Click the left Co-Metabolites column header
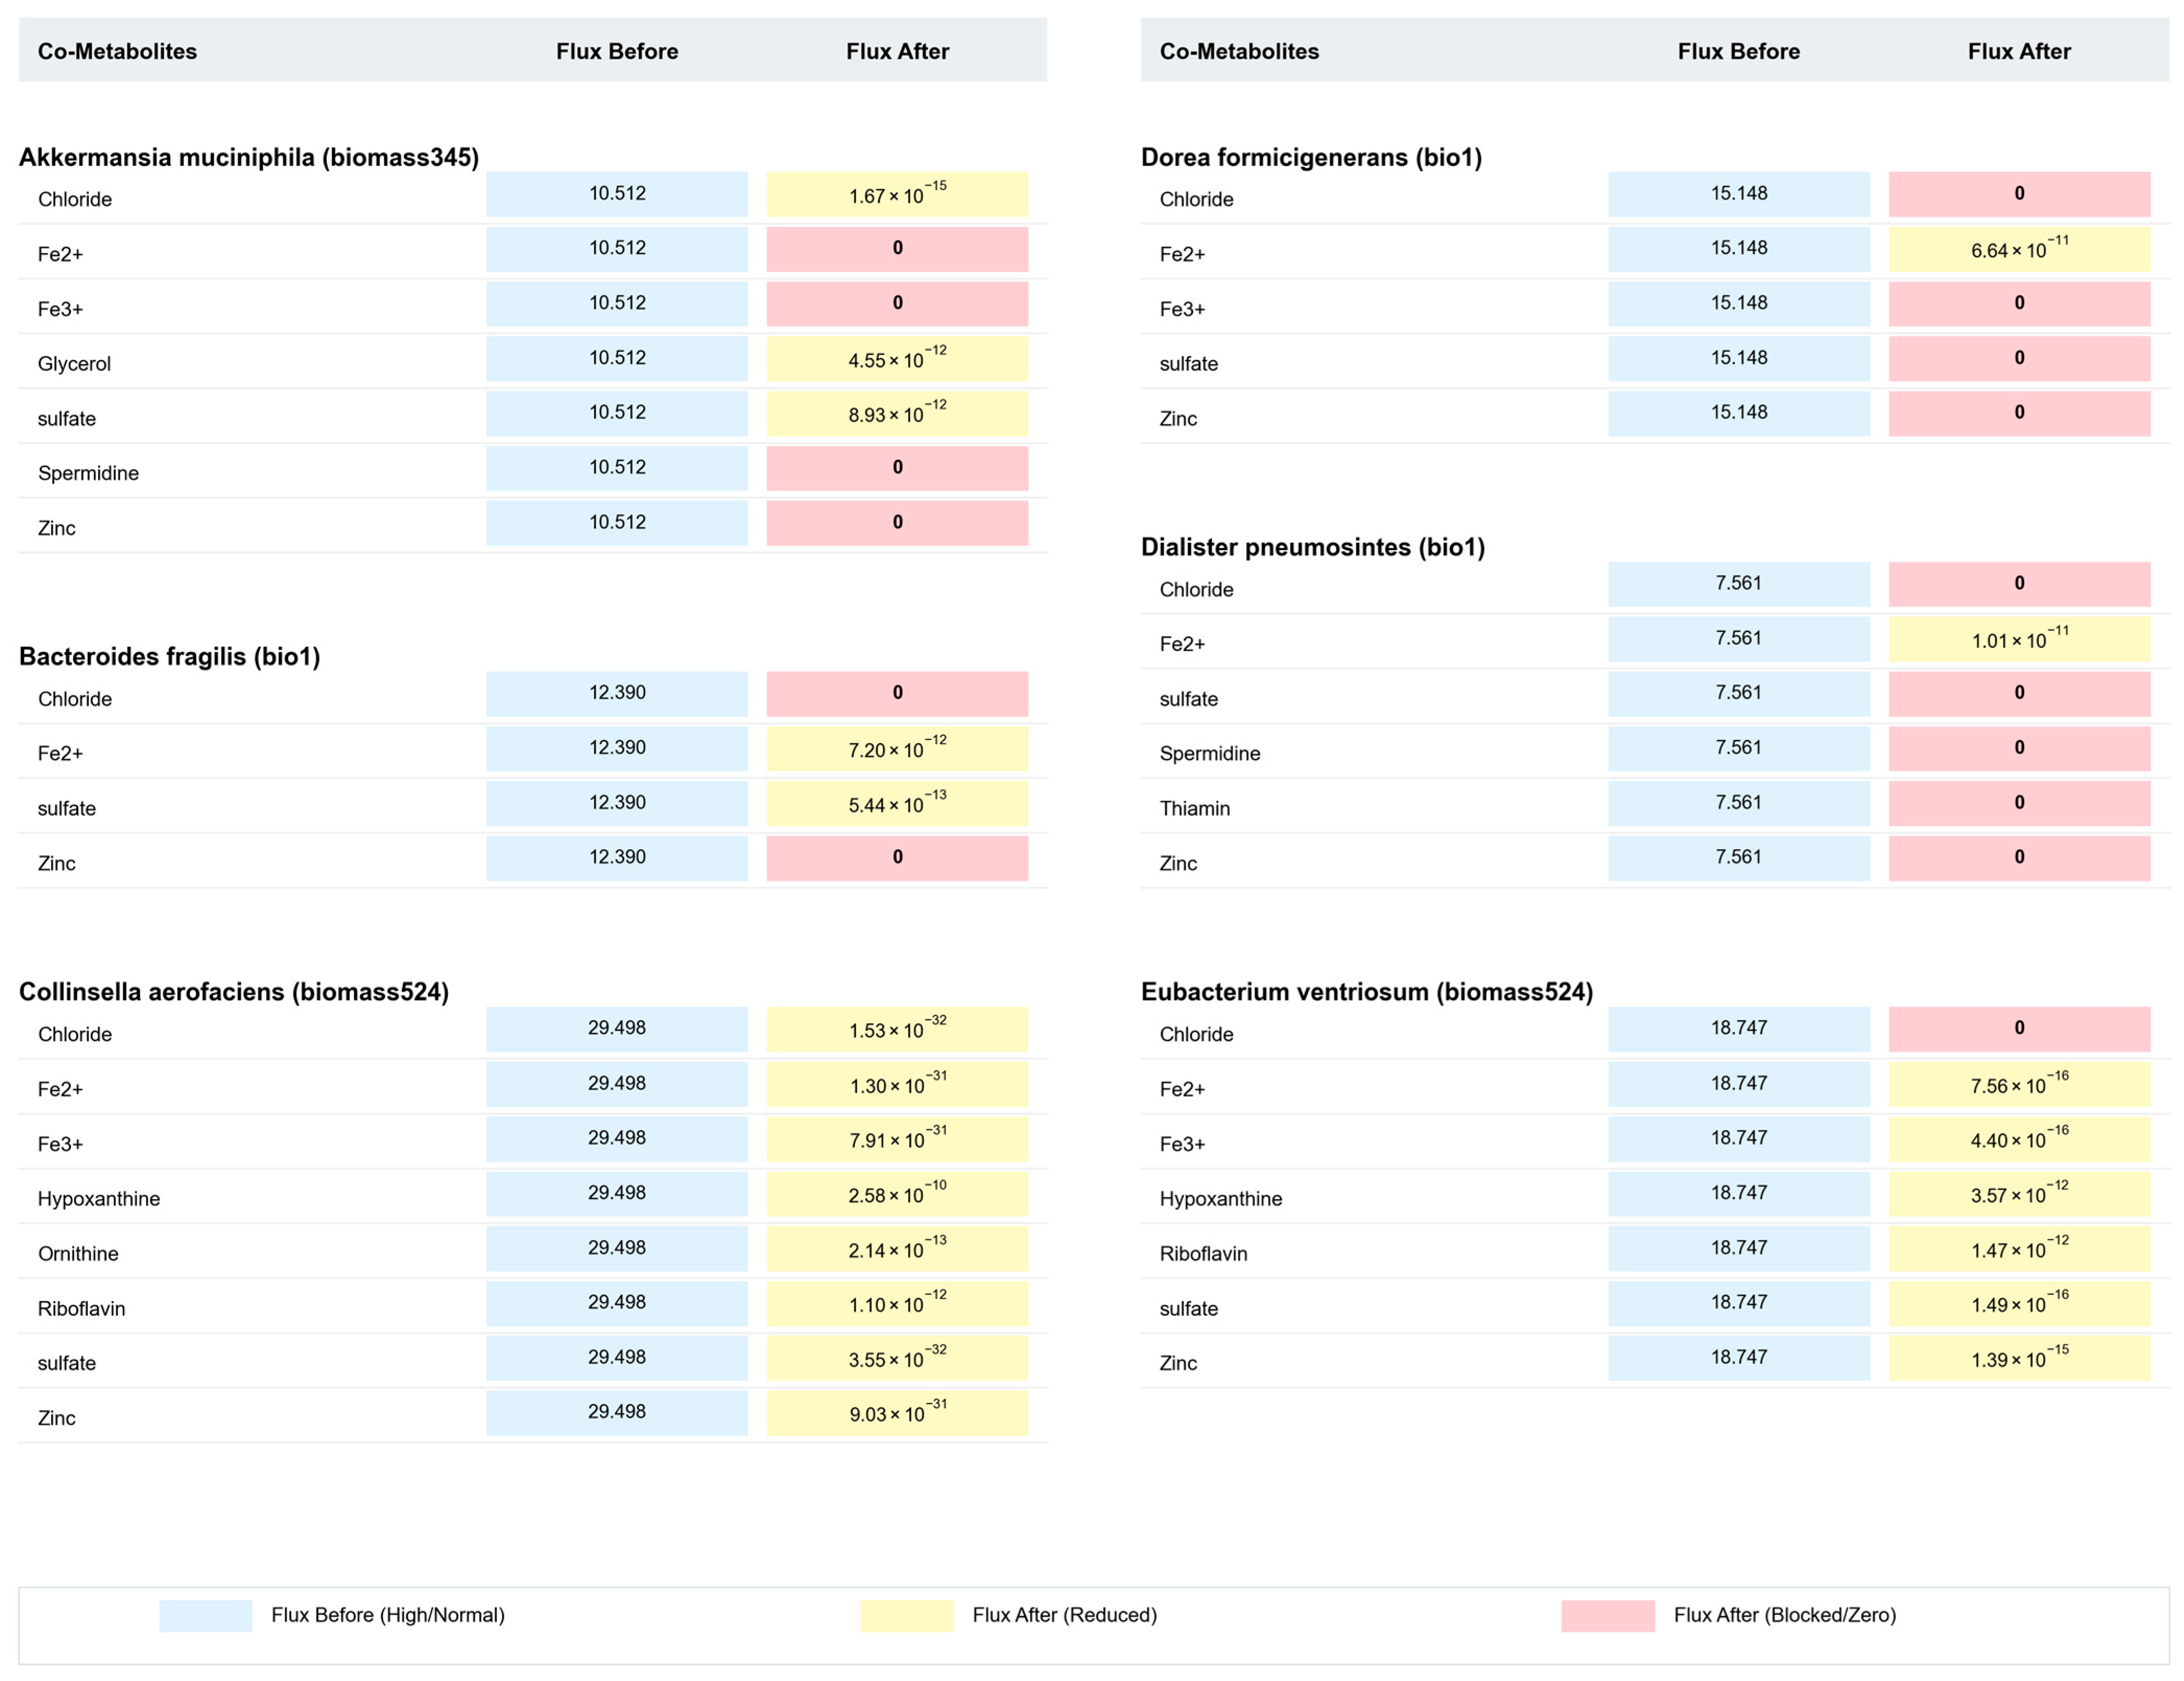 (x=117, y=51)
